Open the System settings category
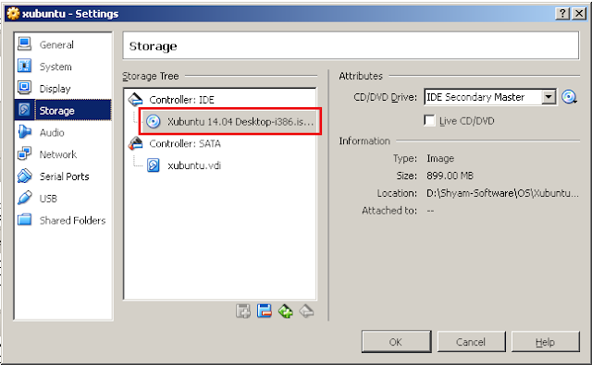This screenshot has width=592, height=365. [63, 67]
